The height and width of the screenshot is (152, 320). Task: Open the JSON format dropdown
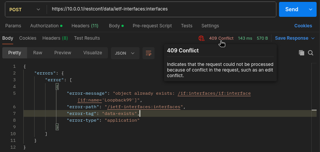click(x=125, y=53)
